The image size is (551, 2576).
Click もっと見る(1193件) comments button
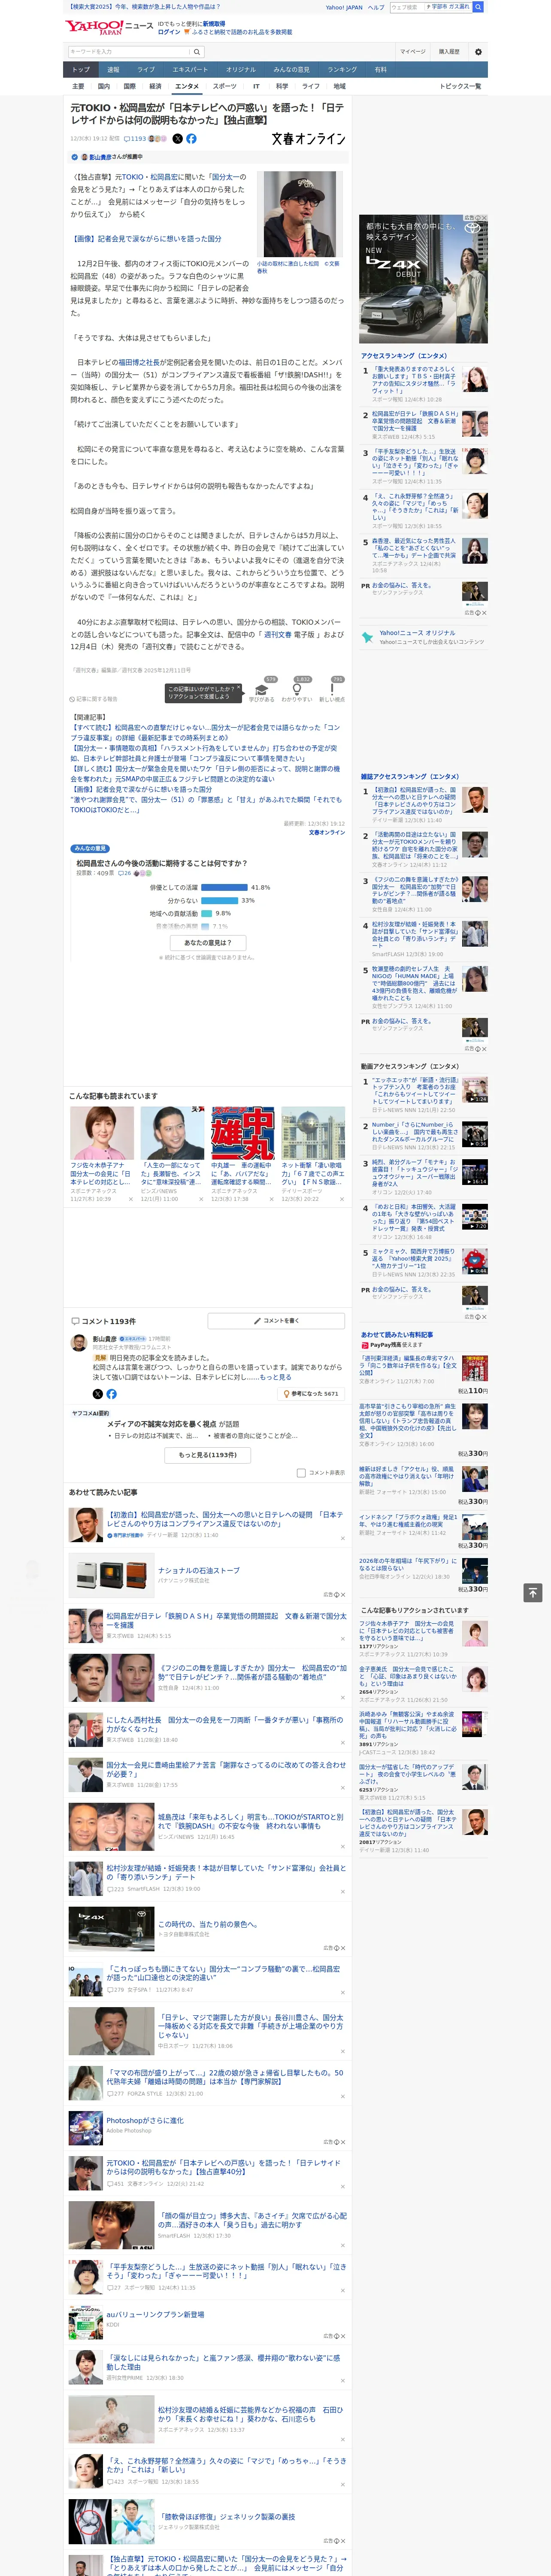click(x=208, y=1455)
